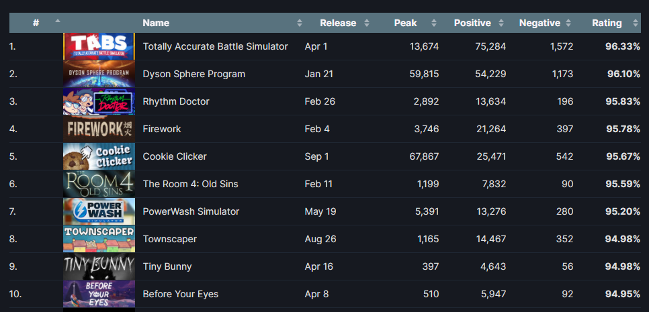Sort by Peak players column
The image size is (649, 312).
(x=405, y=23)
